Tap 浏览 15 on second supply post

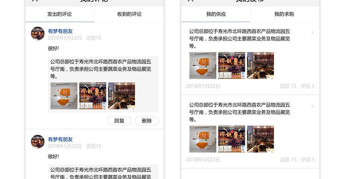[x=288, y=160]
